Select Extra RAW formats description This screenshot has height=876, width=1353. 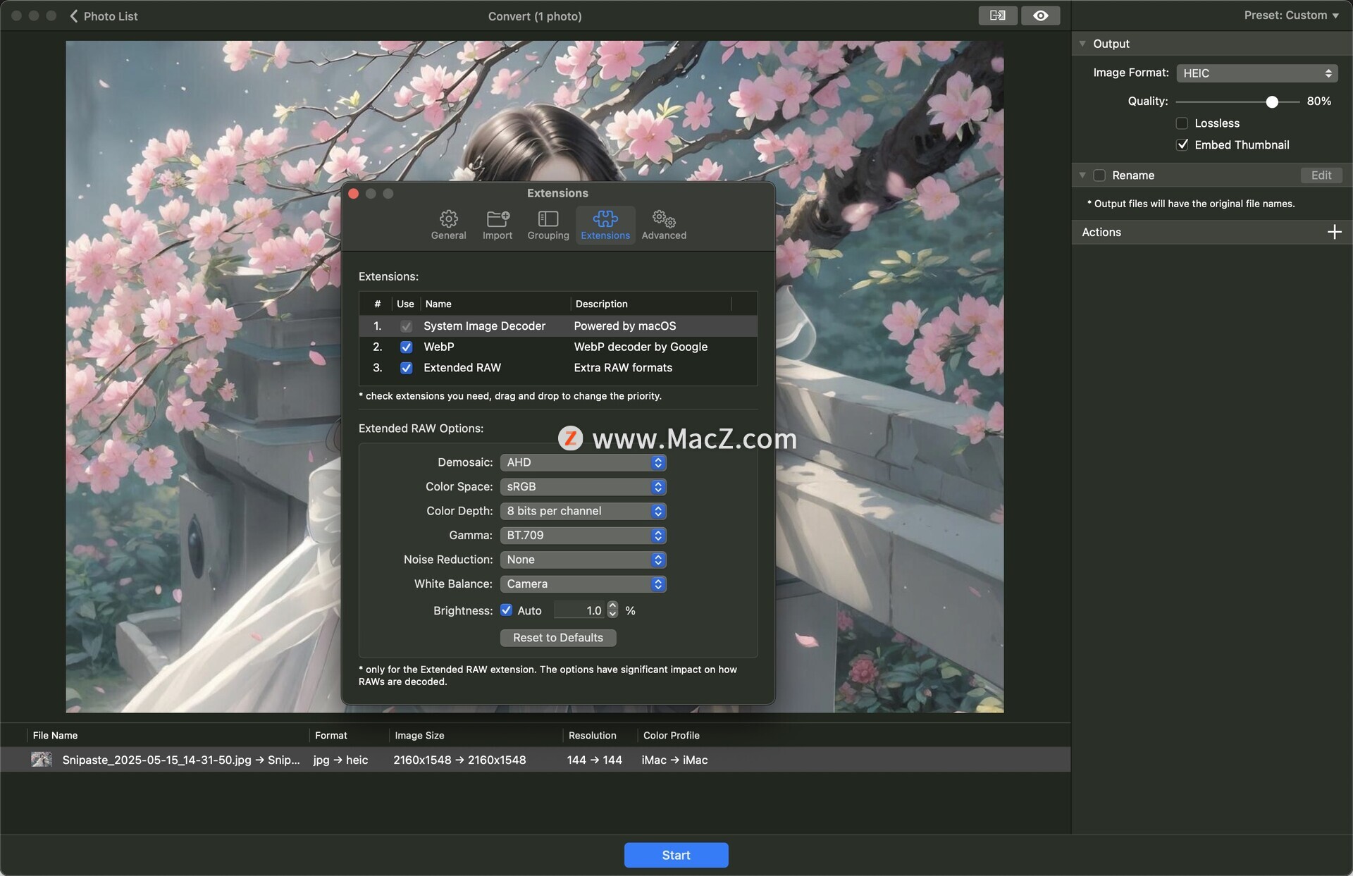click(623, 368)
